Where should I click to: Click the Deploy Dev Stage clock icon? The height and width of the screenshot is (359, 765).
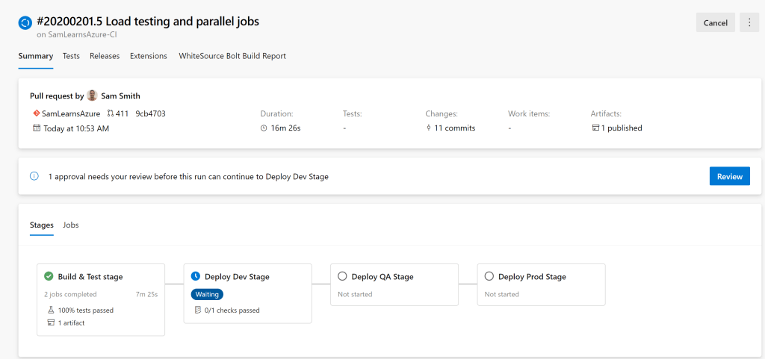point(196,276)
